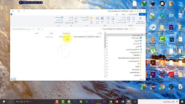Open After Effects desktop shortcut
Viewport: 185px width, 104px height.
click(x=171, y=27)
